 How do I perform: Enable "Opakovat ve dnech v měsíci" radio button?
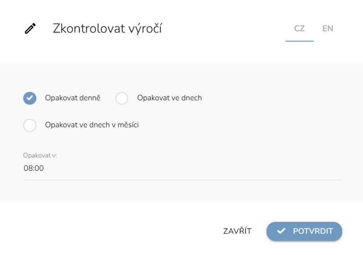tap(30, 125)
